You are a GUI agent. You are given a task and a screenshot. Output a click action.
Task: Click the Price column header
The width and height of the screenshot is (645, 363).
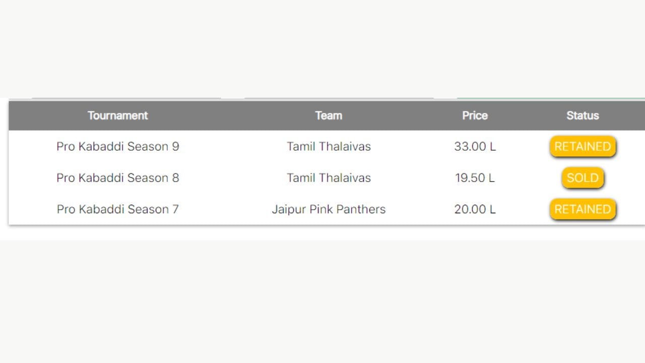pos(475,115)
